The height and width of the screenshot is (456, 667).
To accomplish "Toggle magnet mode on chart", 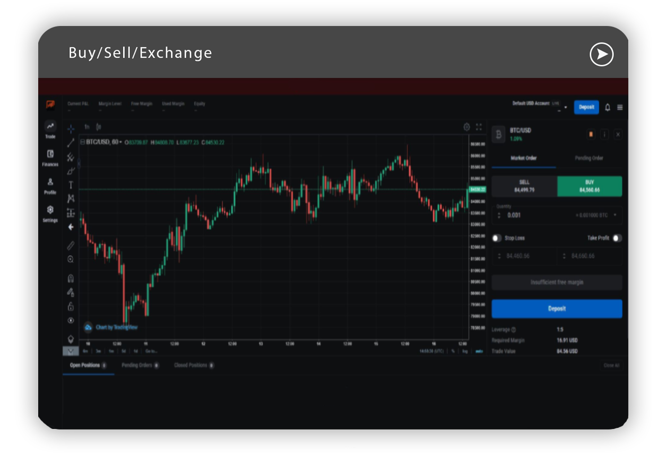I will [x=71, y=278].
